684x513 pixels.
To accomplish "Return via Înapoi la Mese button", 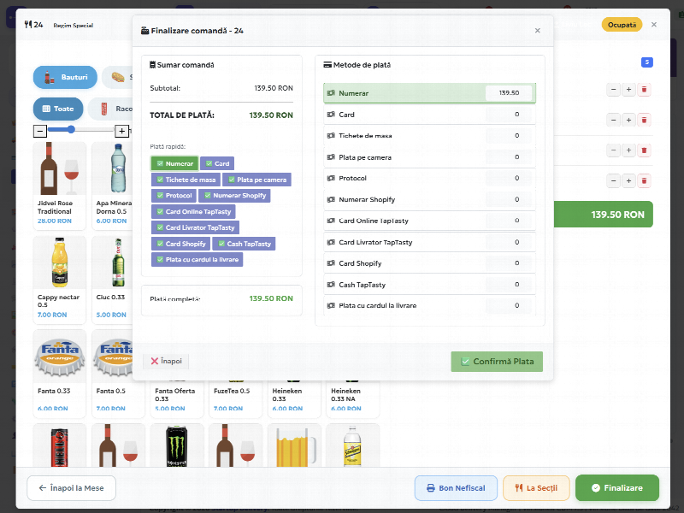I will 72,488.
